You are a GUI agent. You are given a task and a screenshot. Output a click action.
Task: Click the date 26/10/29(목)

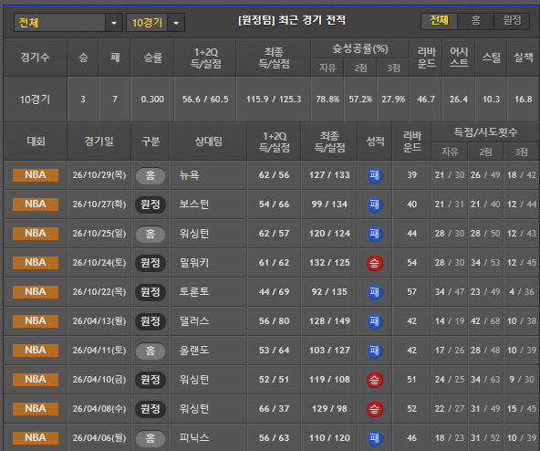99,175
